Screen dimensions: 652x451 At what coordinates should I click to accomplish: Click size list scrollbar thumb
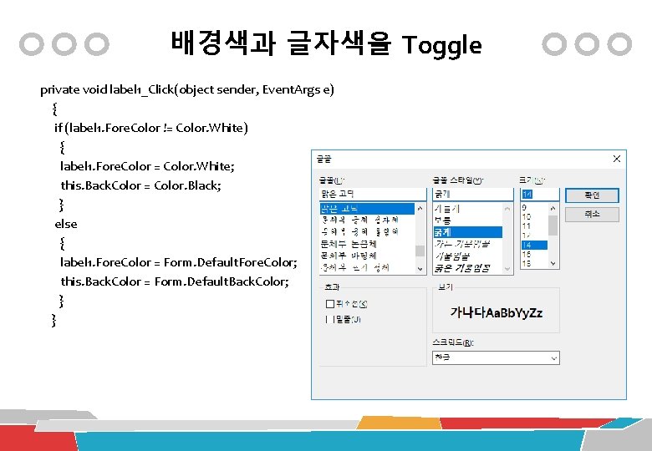(553, 225)
